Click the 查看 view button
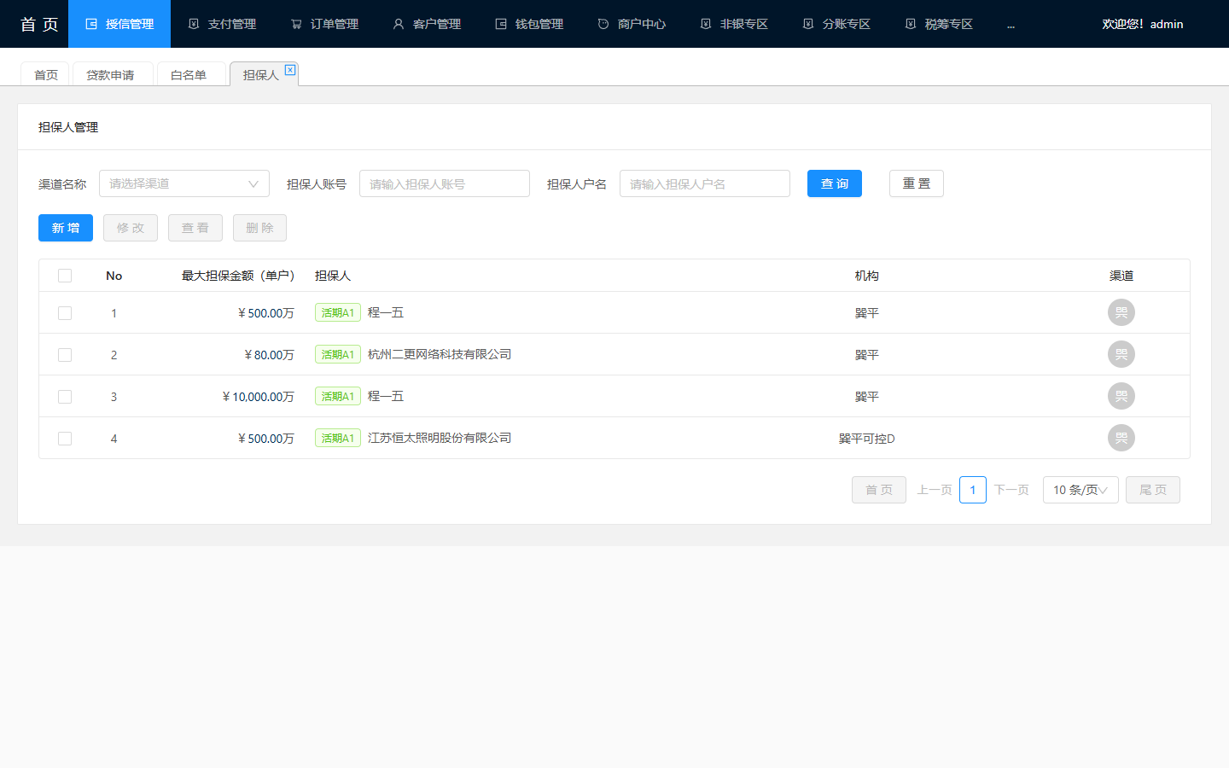 [195, 228]
